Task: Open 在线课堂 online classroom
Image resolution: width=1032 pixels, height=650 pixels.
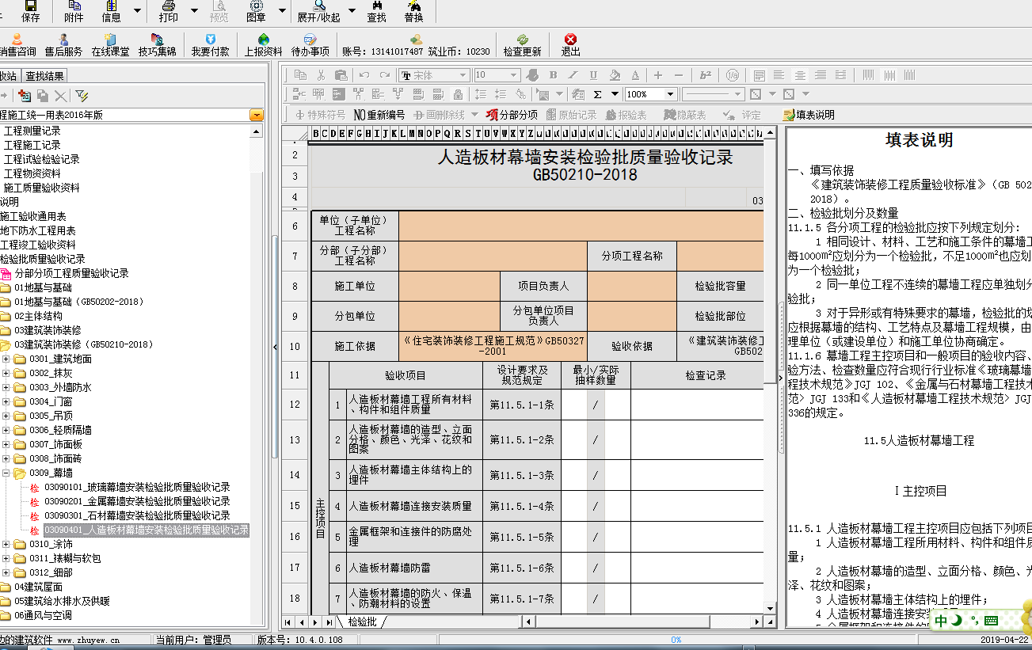Action: pos(110,44)
